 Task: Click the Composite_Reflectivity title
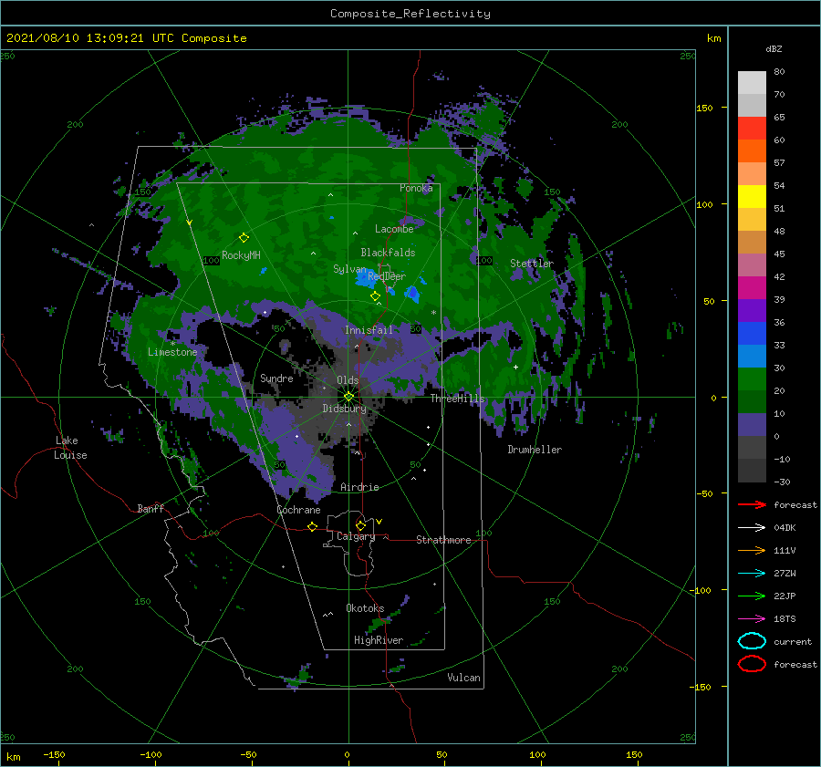click(410, 14)
